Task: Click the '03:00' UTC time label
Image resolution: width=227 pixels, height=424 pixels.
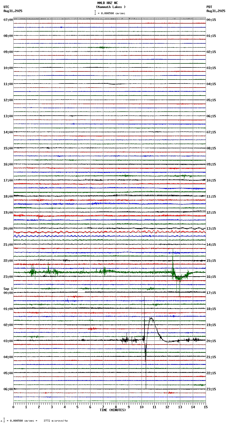Action: pyautogui.click(x=8, y=341)
